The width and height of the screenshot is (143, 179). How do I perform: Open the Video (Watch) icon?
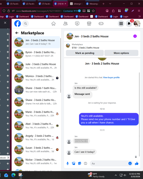(x=77, y=24)
